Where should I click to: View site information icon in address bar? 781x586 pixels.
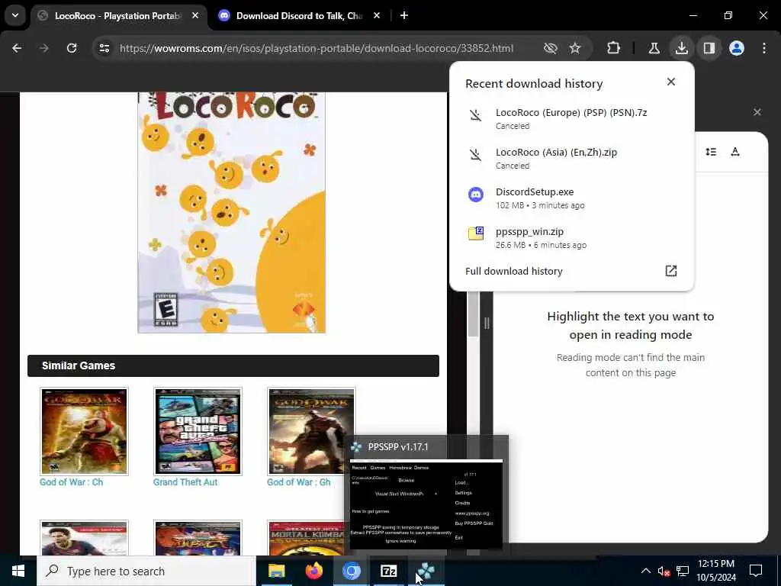point(104,48)
